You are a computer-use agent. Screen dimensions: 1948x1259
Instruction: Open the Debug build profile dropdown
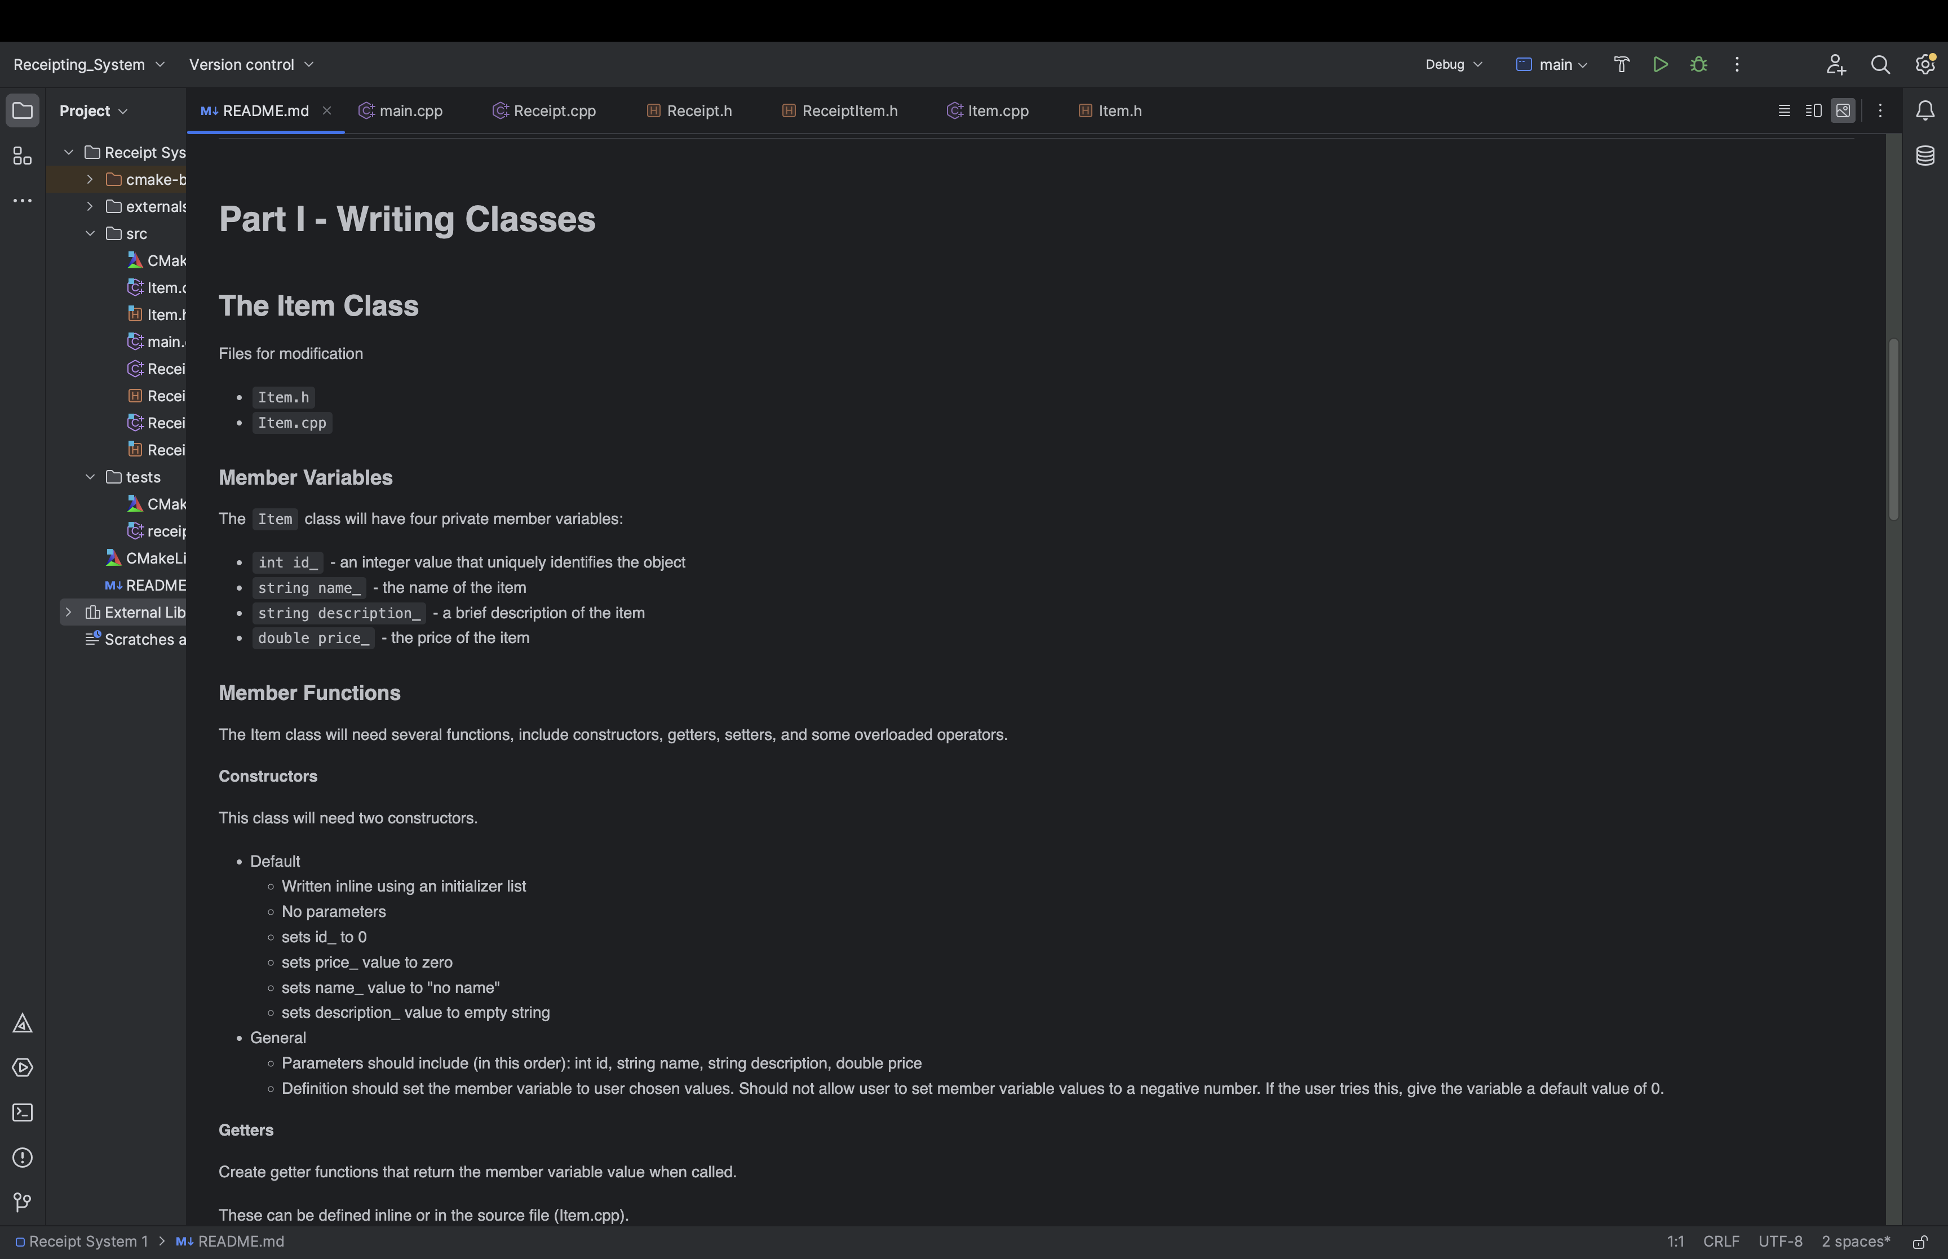pos(1454,65)
